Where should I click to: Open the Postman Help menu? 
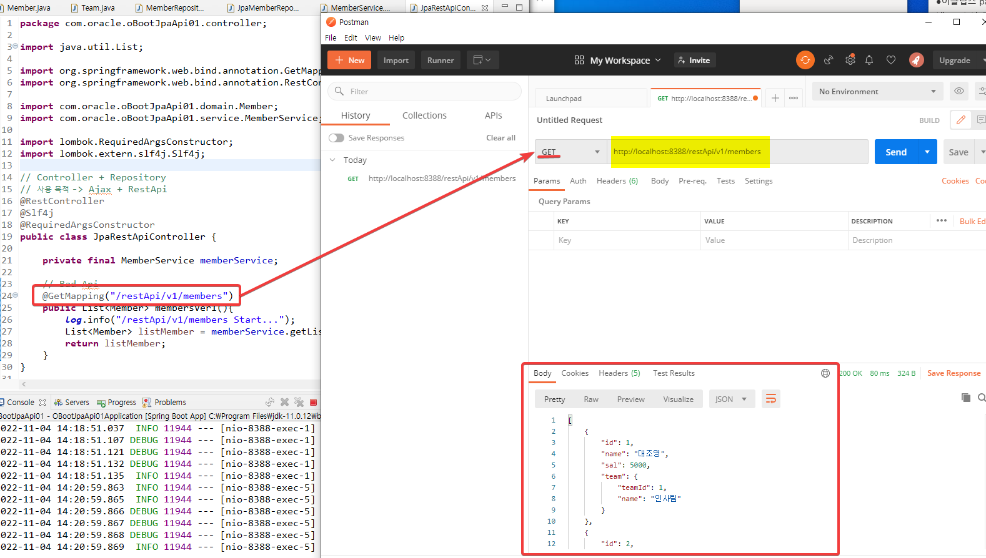tap(396, 37)
